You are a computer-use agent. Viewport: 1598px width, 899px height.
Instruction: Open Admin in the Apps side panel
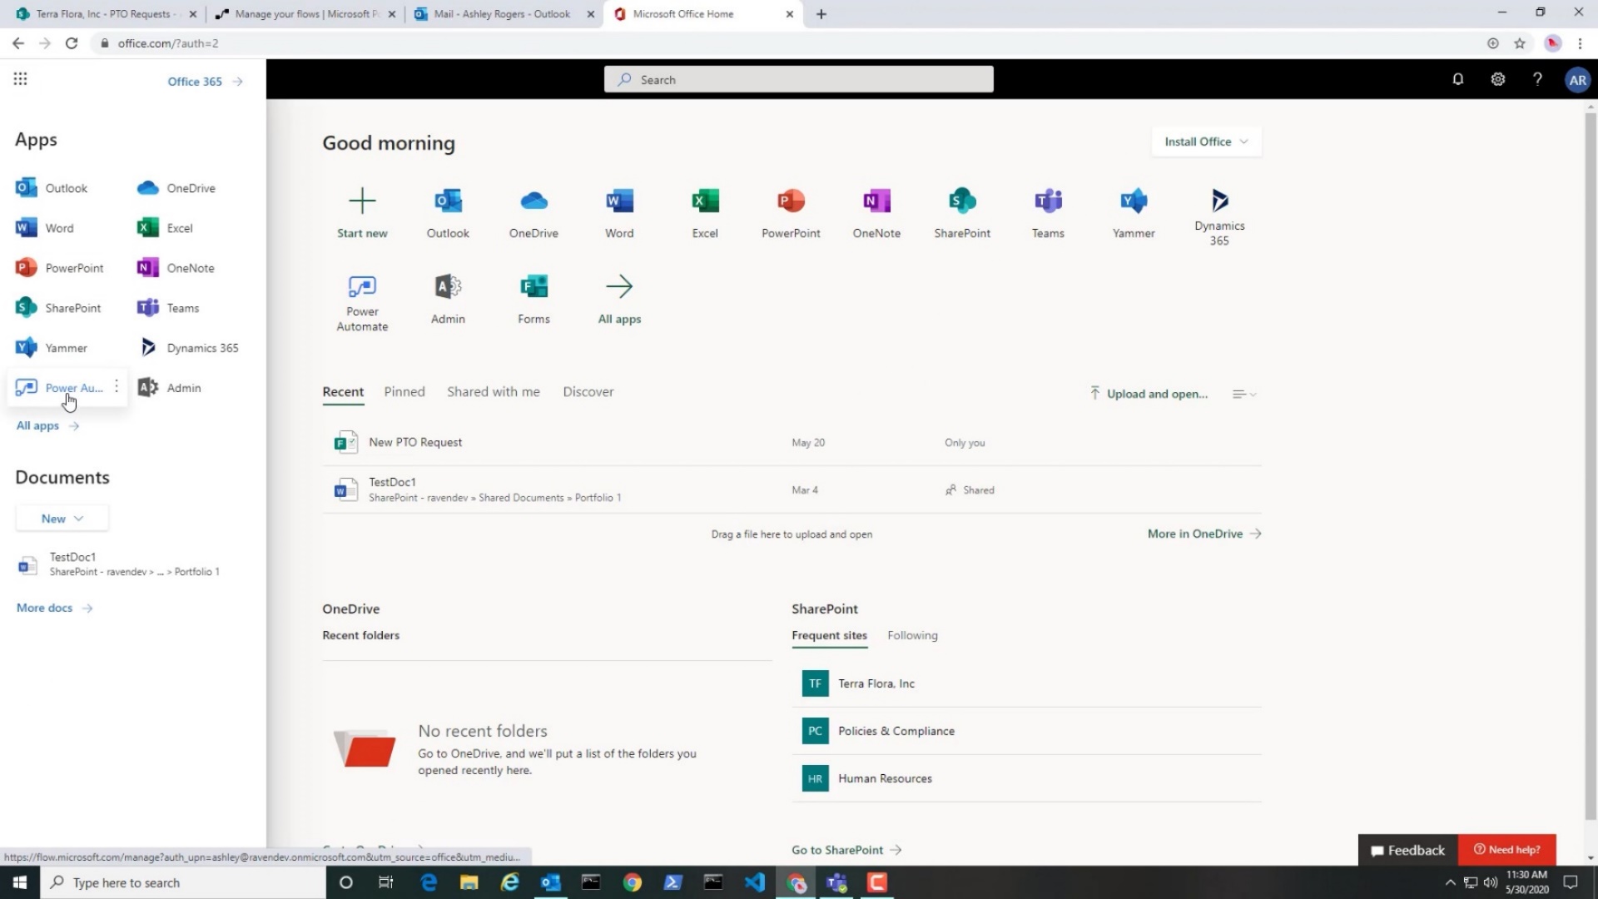pyautogui.click(x=170, y=388)
